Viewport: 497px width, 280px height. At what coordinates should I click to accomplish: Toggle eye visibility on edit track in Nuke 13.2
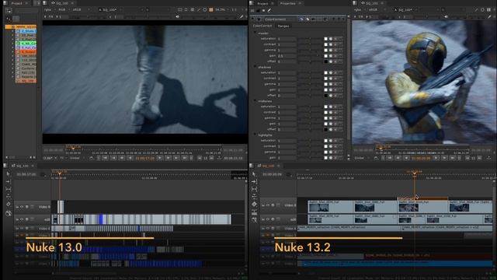click(268, 219)
